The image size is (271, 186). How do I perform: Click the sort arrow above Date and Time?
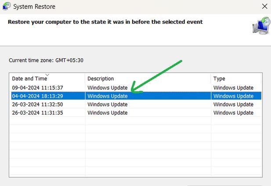click(47, 75)
